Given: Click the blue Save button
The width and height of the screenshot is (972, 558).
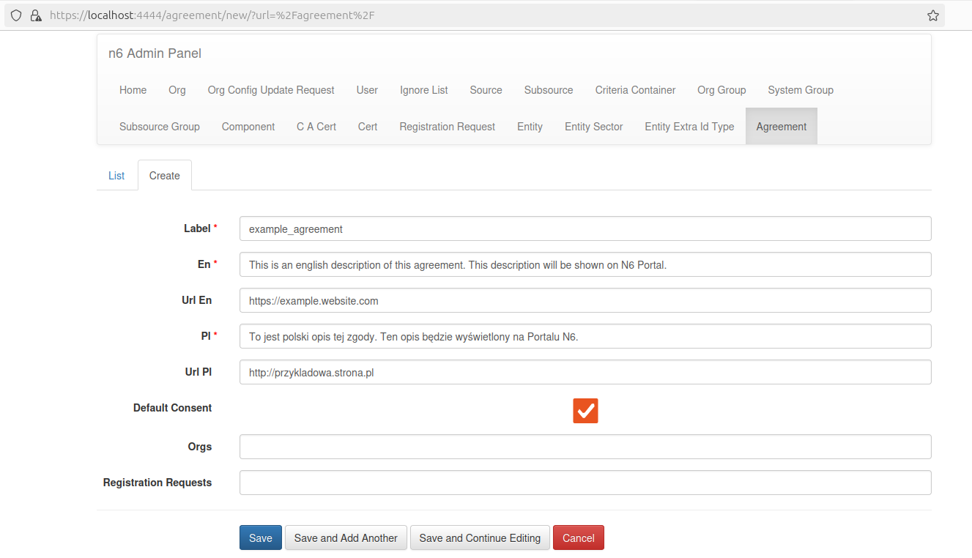Looking at the screenshot, I should pos(261,537).
